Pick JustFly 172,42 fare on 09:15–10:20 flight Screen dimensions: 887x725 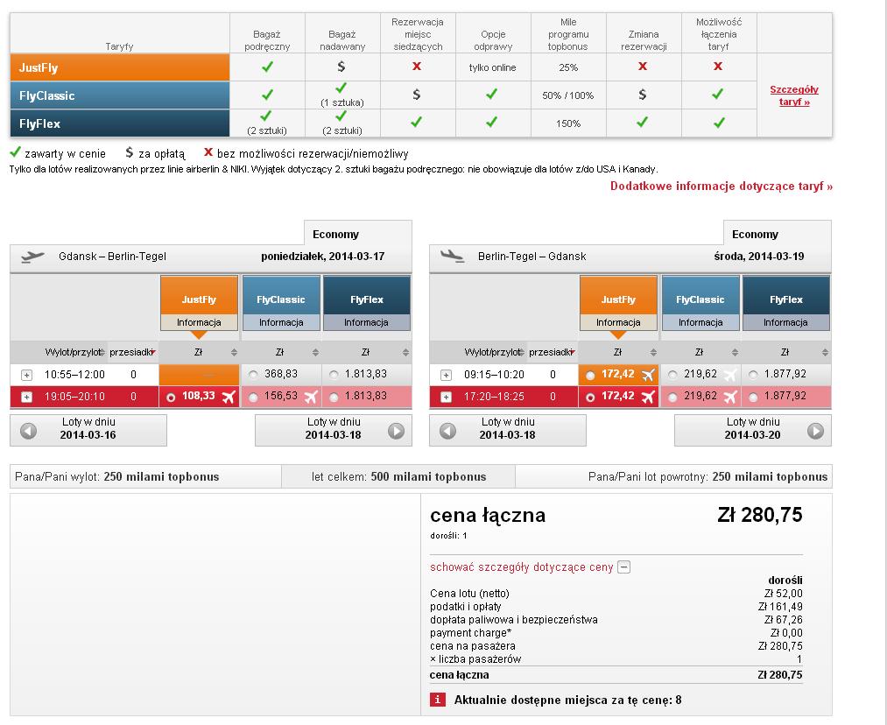[590, 375]
